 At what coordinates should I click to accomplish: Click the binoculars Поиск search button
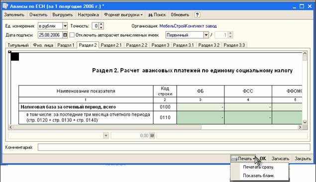pyautogui.click(x=157, y=15)
